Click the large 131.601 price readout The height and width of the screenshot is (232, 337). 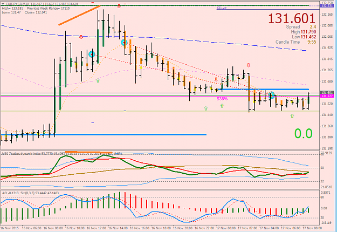click(x=292, y=18)
